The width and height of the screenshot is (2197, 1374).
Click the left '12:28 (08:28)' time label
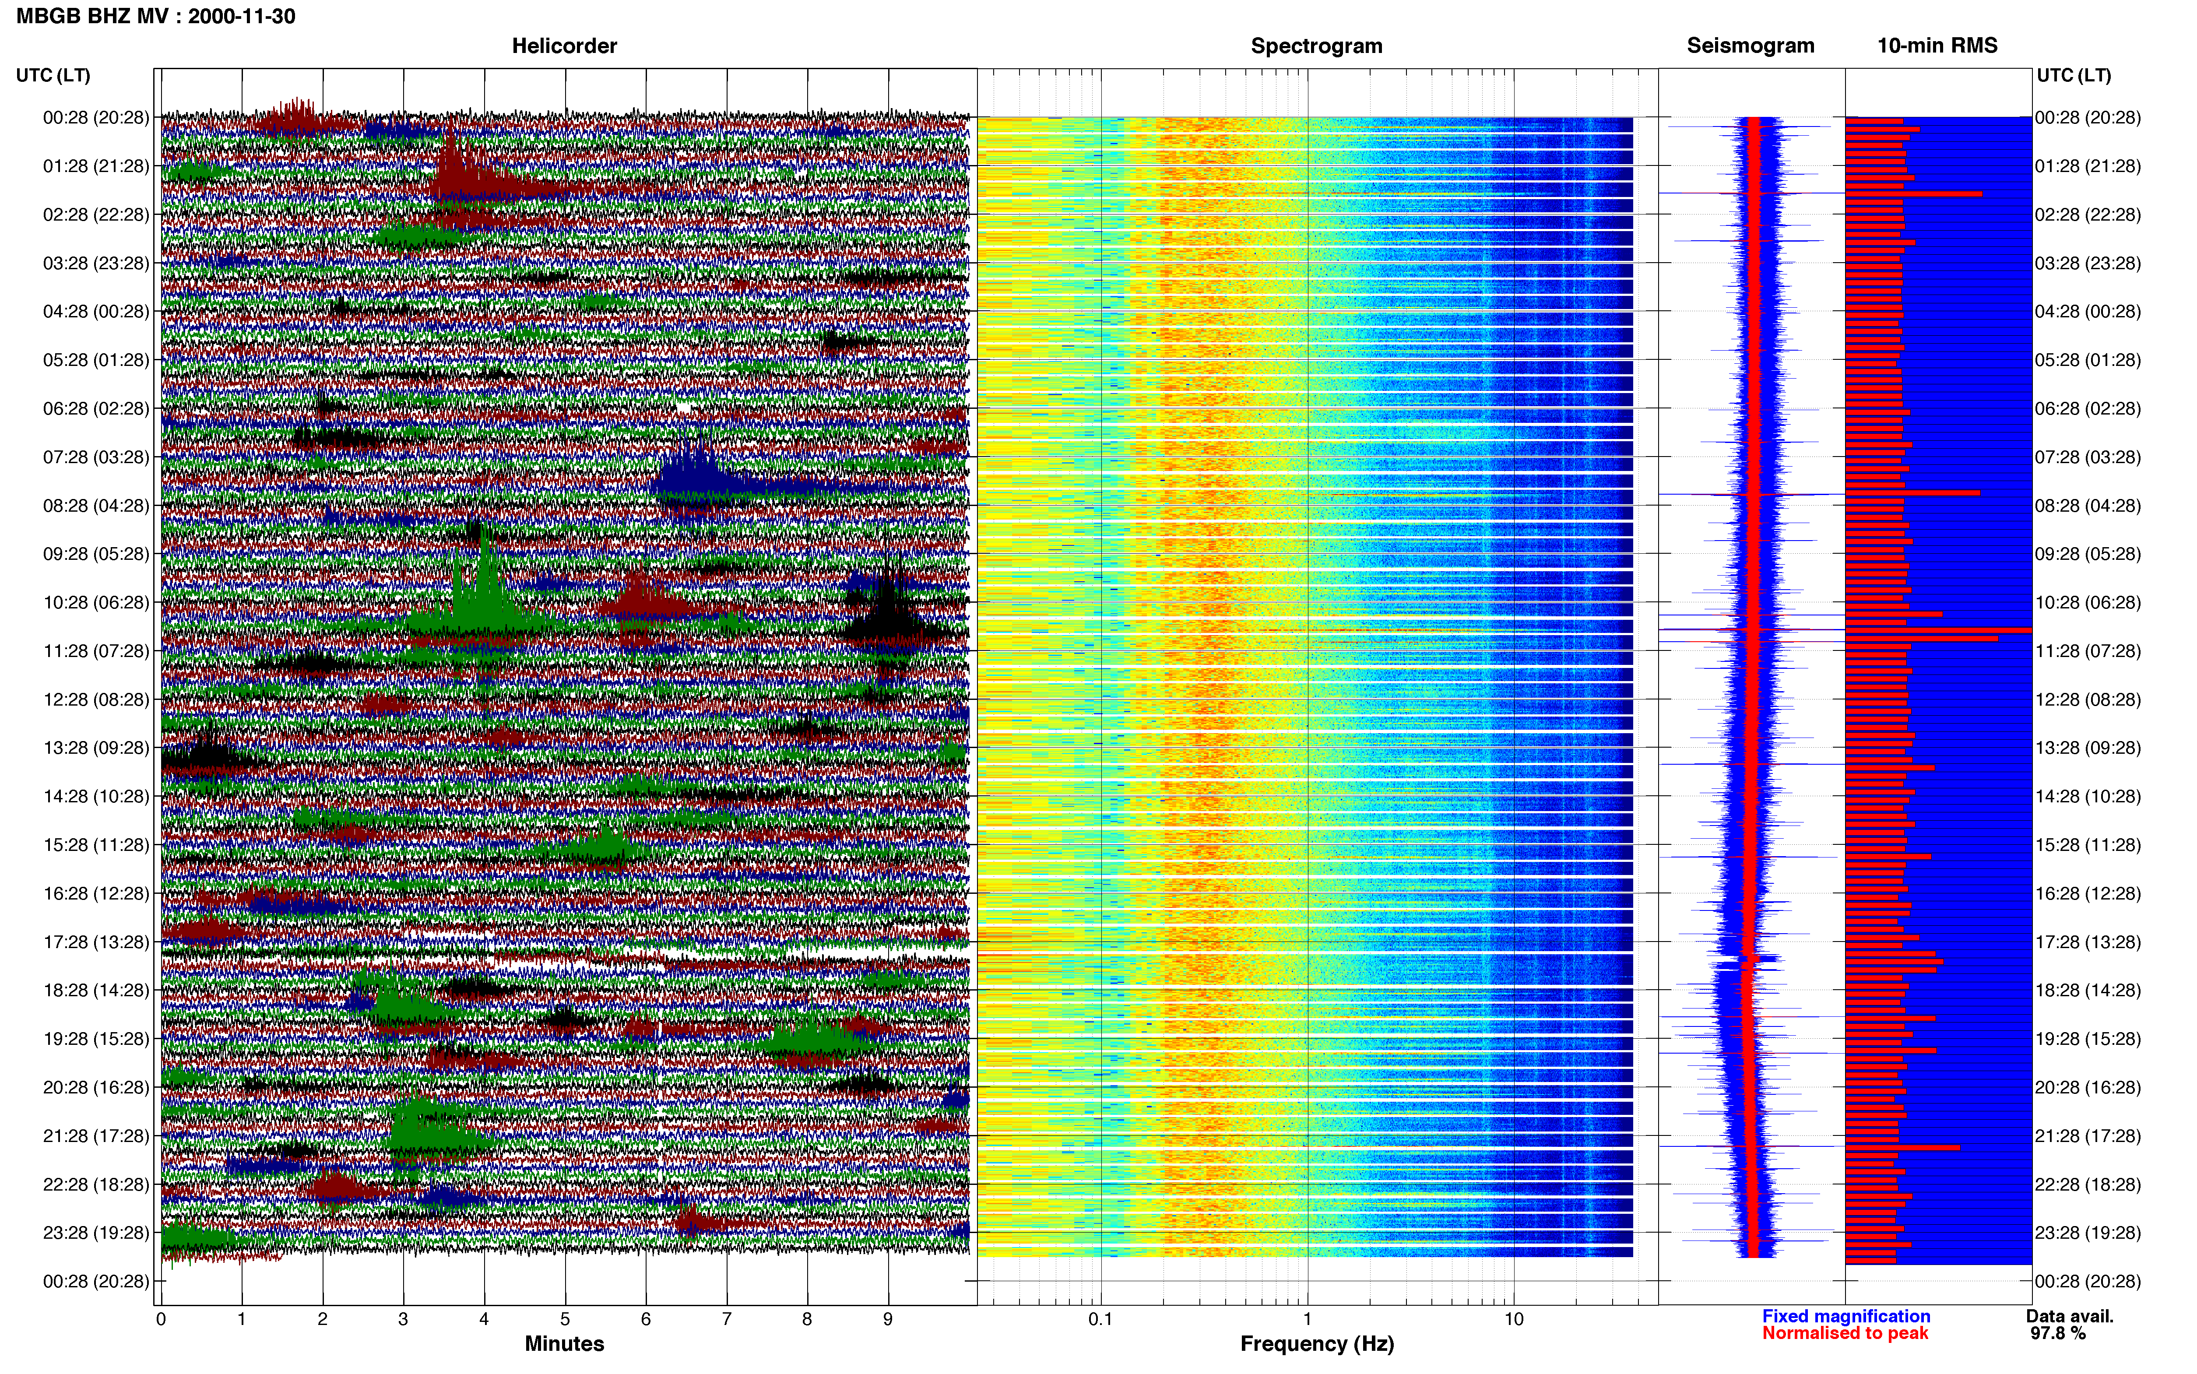point(96,700)
